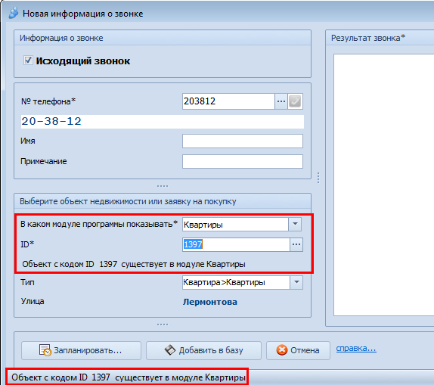Viewport: 434px width, 385px height.
Task: Open ID selection ellipsis button
Action: click(296, 244)
